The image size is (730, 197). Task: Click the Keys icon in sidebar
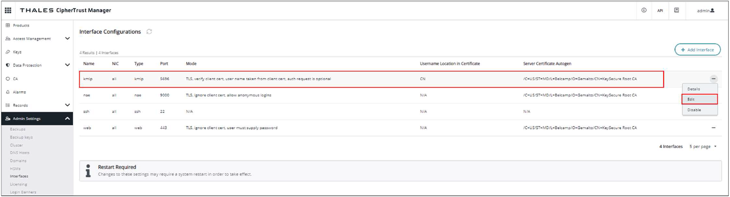pos(8,52)
